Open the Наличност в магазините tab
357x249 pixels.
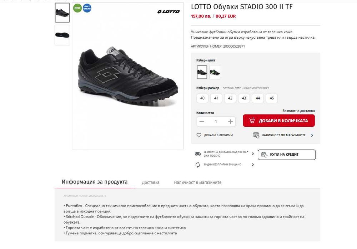point(198,182)
